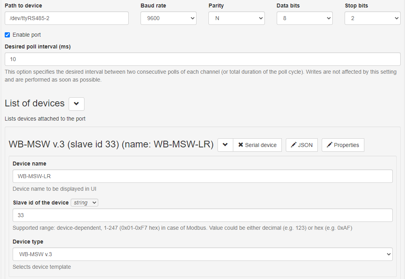The width and height of the screenshot is (405, 279).
Task: Click the Enable port label text
Action: 27,35
